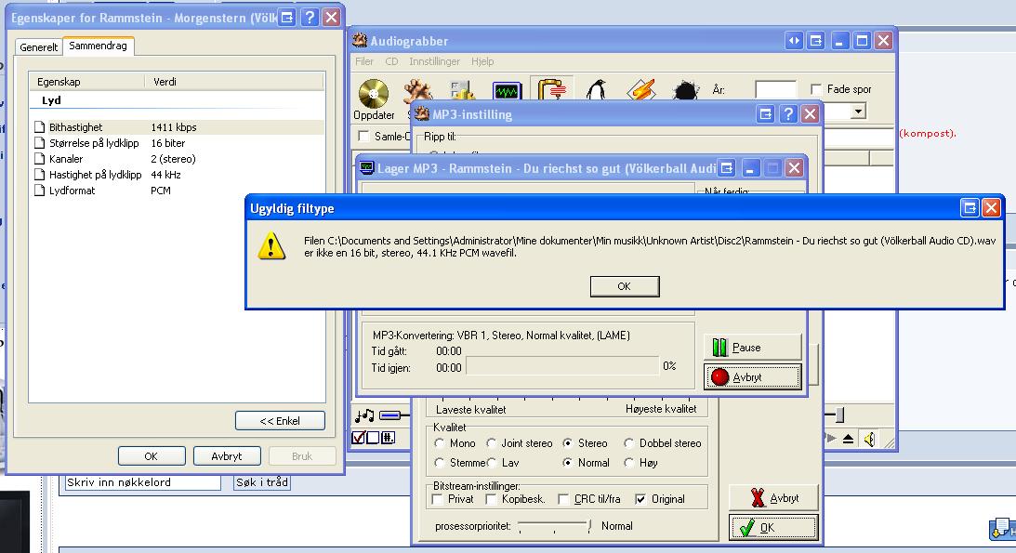Click the extra titlebar button on Lager MP3 window
The height and width of the screenshot is (553, 1016).
coord(727,168)
